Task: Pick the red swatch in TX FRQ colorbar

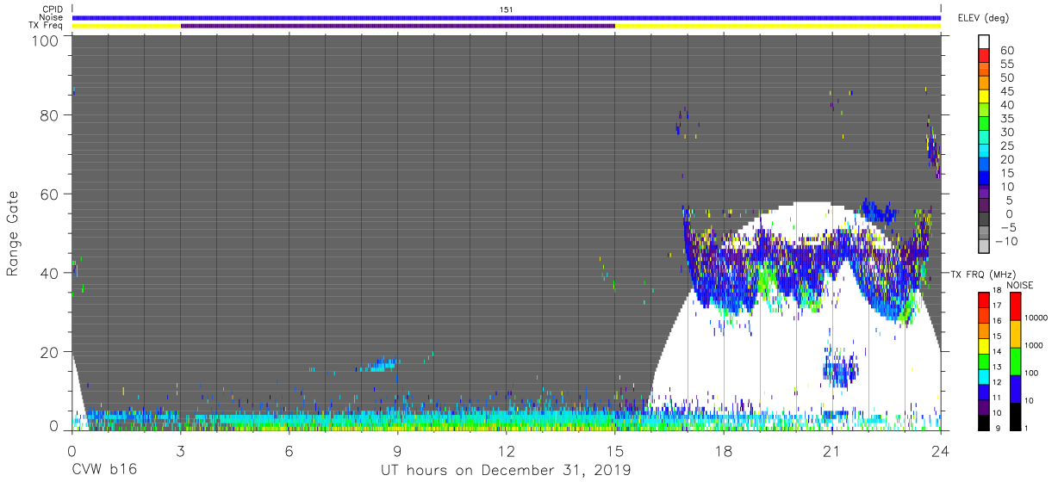Action: [984, 300]
